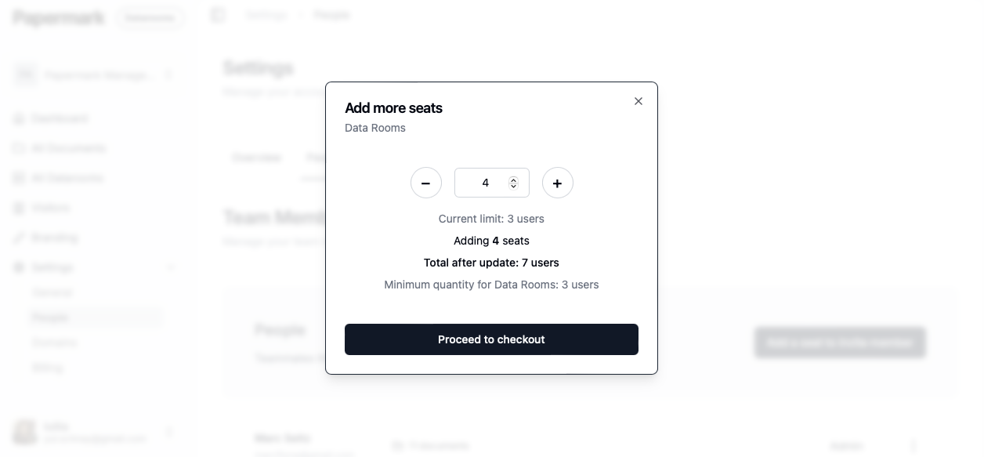Image resolution: width=984 pixels, height=457 pixels.
Task: Click the Add a seat to invite member button
Action: tap(840, 343)
